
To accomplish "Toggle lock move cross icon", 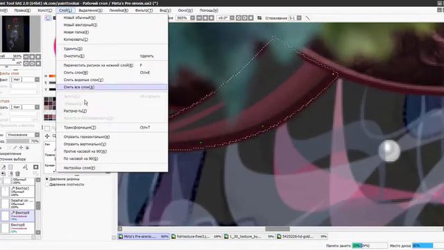I will pyautogui.click(x=22, y=148).
